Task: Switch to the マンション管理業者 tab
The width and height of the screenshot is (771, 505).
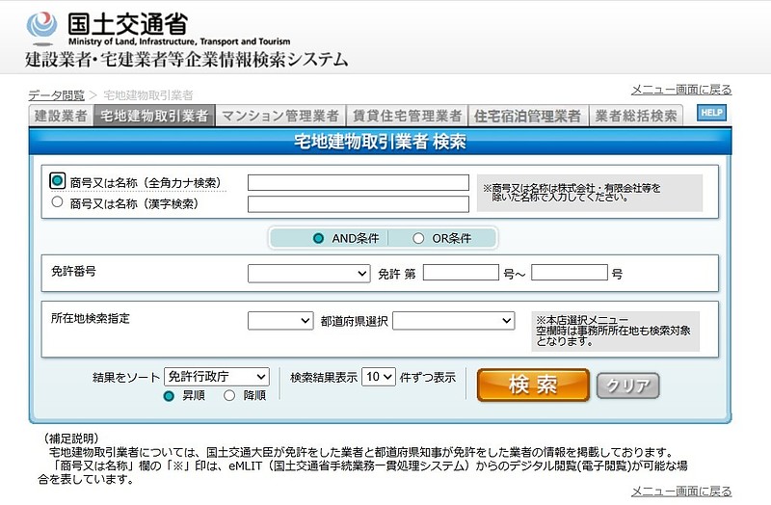Action: click(x=279, y=116)
